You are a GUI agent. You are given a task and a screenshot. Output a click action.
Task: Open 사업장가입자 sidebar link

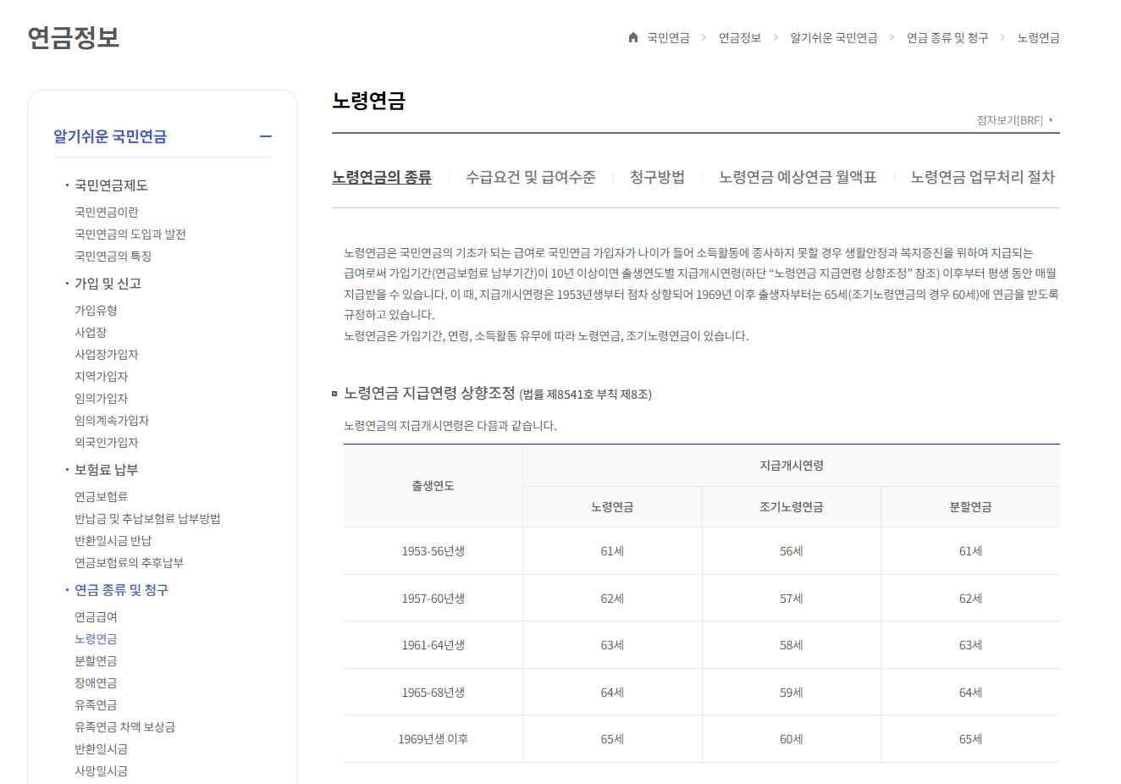click(x=107, y=355)
